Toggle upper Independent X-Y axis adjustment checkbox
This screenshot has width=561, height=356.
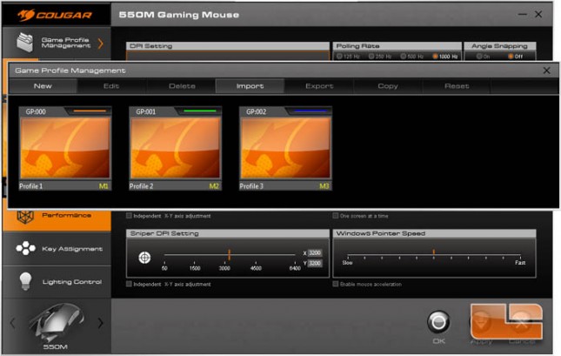[129, 216]
